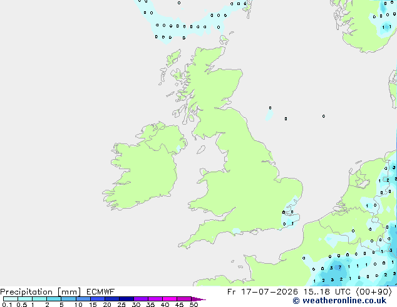This screenshot has width=397, height=307.
Task: Click the legend label '10'
Action: point(78,304)
